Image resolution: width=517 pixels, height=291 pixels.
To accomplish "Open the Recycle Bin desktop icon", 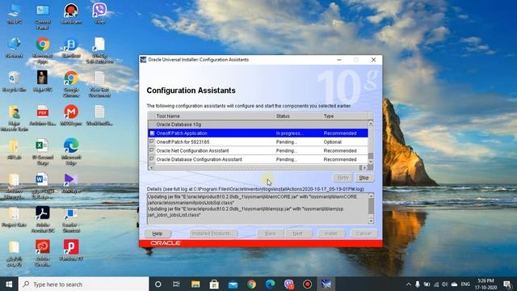I will 15,81.
